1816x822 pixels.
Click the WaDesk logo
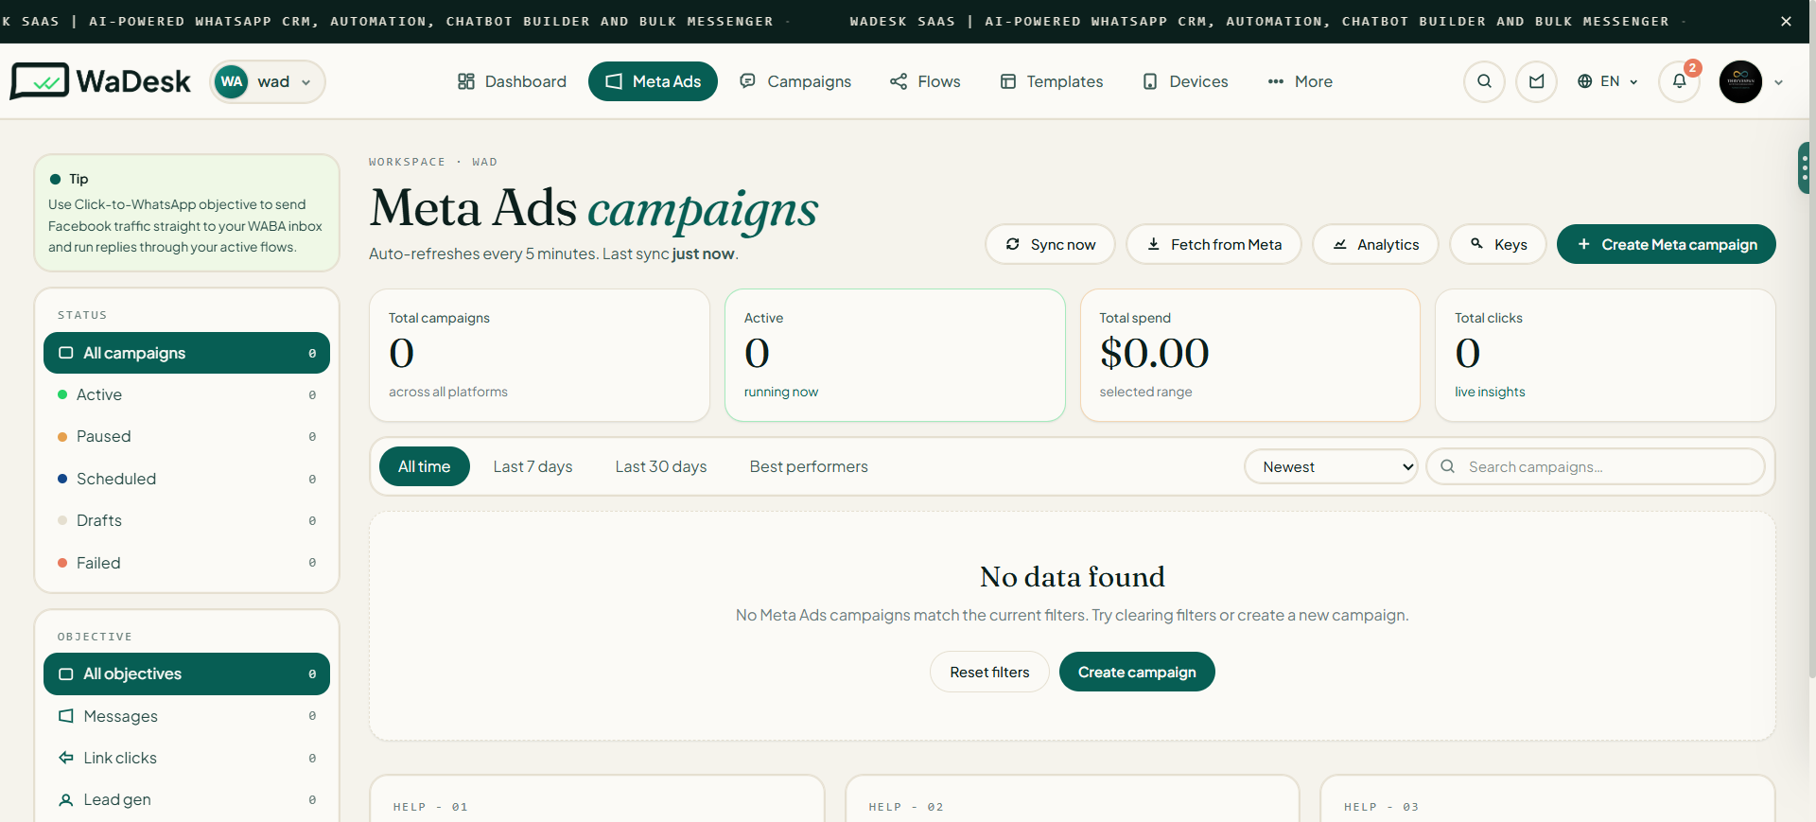(x=100, y=81)
